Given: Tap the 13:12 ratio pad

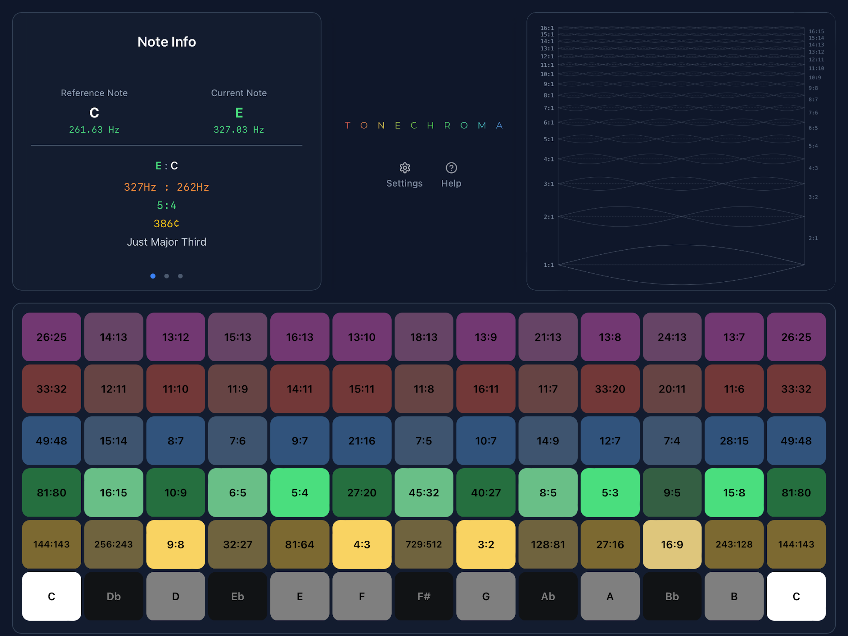Looking at the screenshot, I should (x=176, y=337).
